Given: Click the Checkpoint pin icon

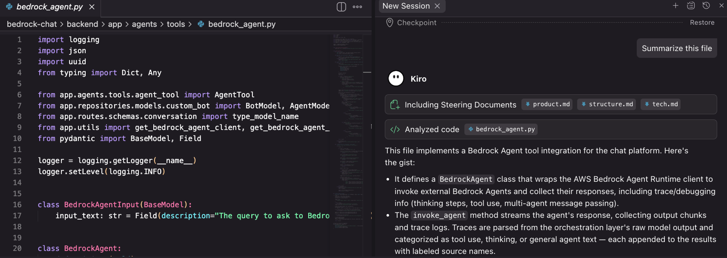Looking at the screenshot, I should [389, 23].
